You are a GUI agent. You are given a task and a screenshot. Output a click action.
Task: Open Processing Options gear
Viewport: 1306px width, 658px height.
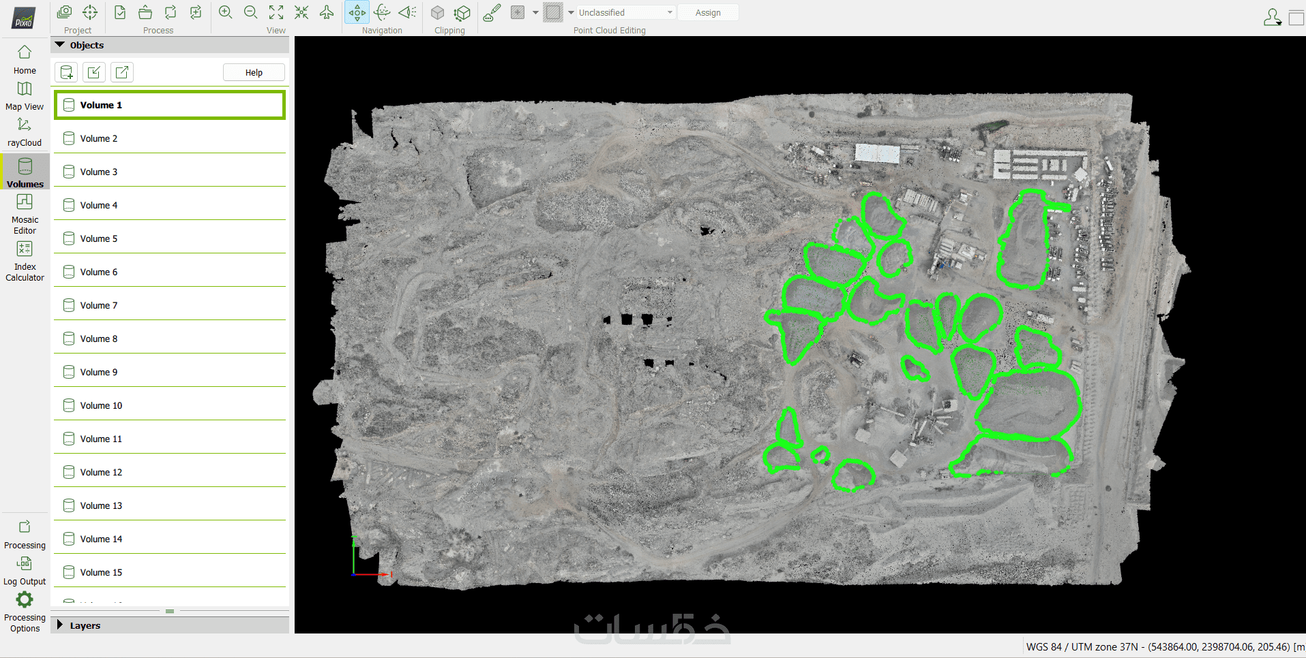25,612
